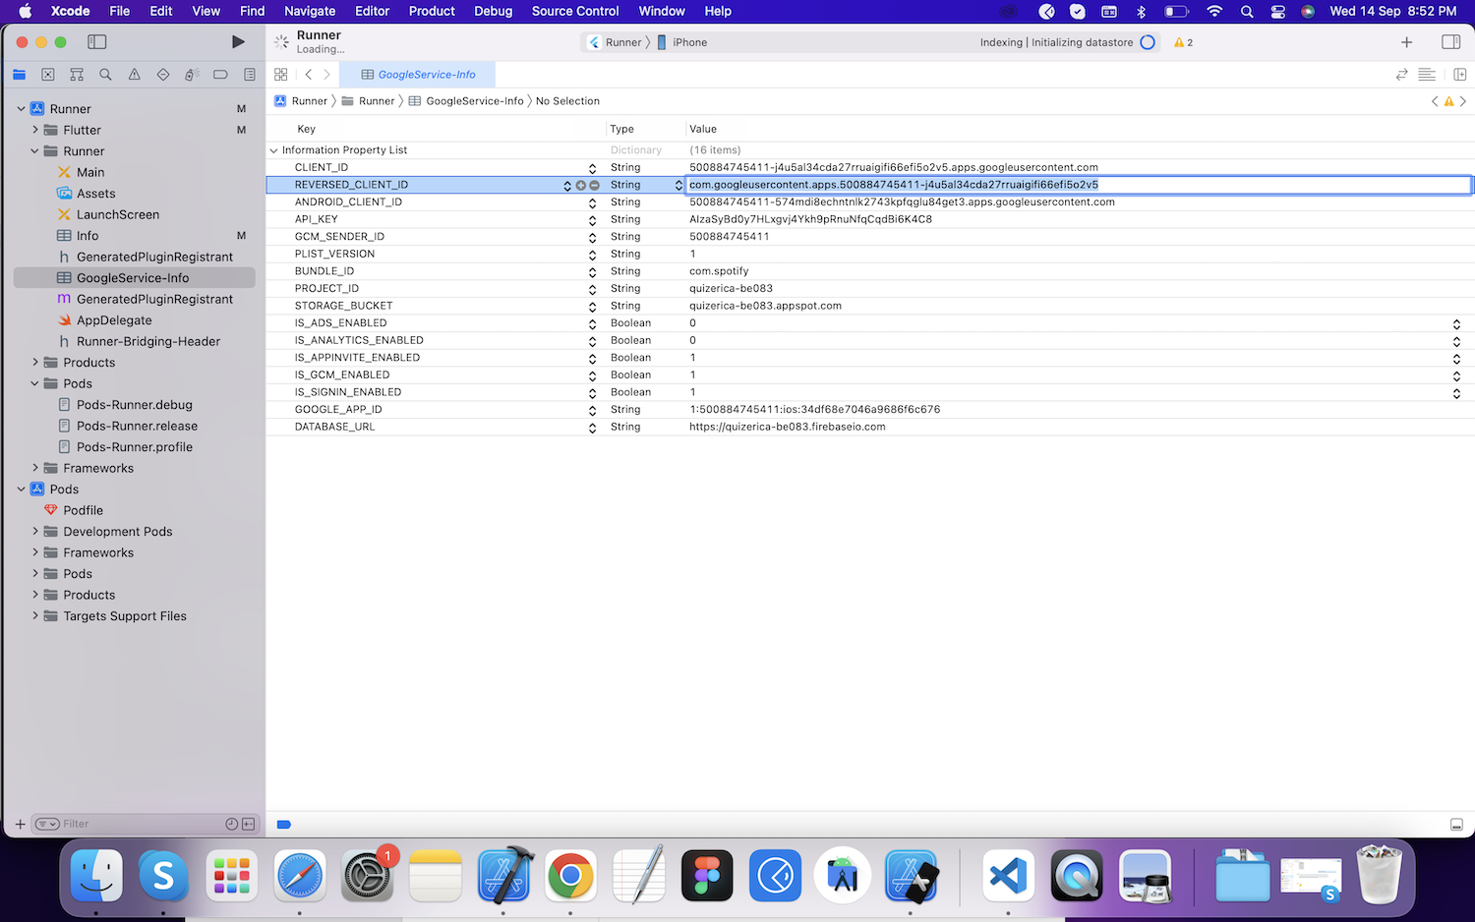Expand the Development Pods folder
This screenshot has width=1475, height=922.
pyautogui.click(x=35, y=532)
